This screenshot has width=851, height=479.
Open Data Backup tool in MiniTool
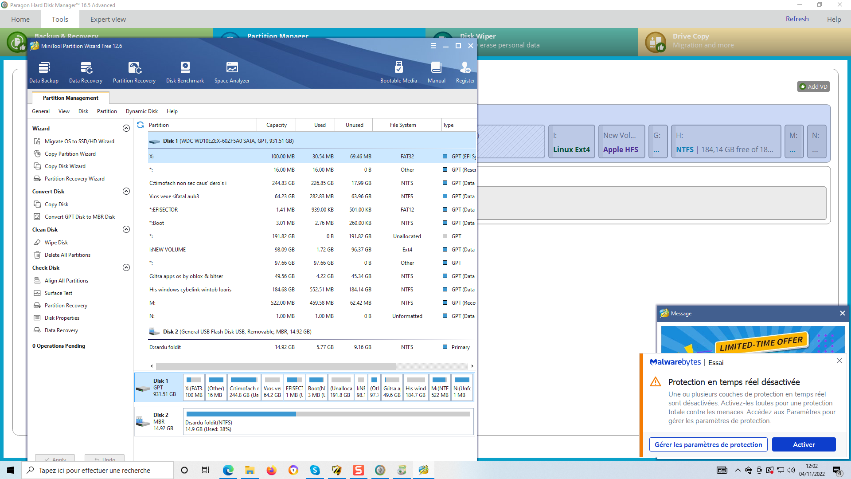point(44,72)
